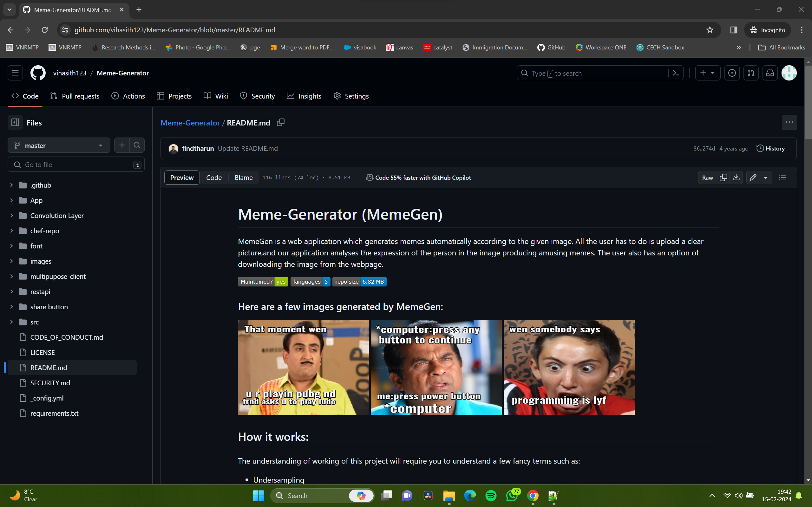Open the outline list icon
This screenshot has height=507, width=812.
(783, 177)
